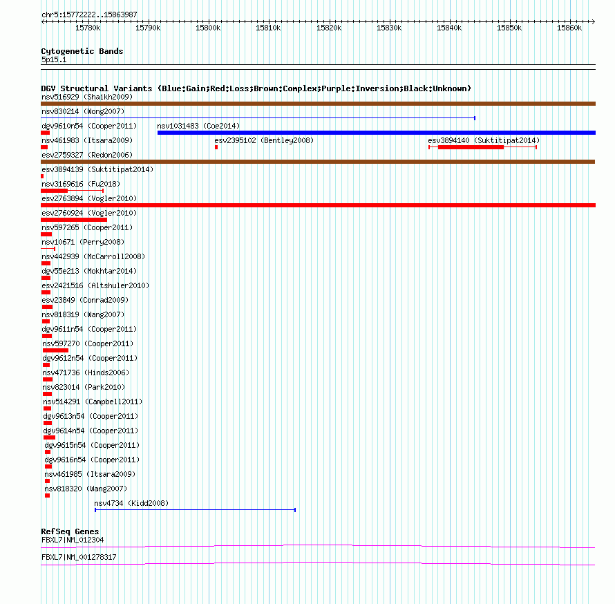The image size is (615, 604).
Task: Click the 15780k ruler tick label
Action: coord(88,28)
